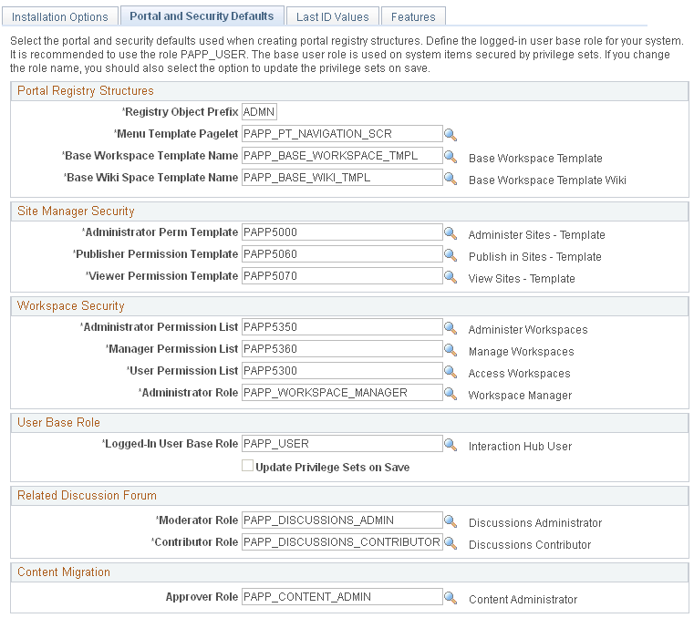Open the Last ID Values tab

tap(333, 16)
